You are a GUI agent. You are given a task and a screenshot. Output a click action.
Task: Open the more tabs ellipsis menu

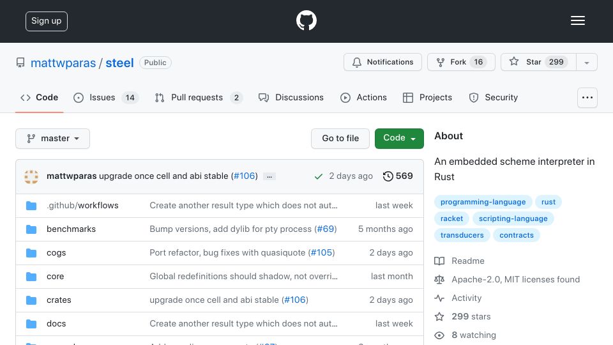click(x=587, y=98)
